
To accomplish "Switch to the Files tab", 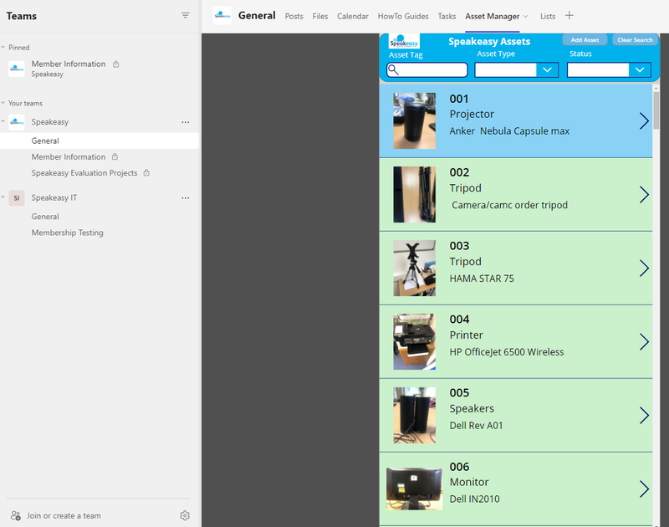I will point(320,16).
